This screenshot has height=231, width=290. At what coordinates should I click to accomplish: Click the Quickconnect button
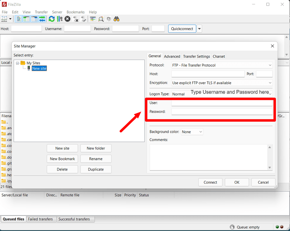point(182,29)
